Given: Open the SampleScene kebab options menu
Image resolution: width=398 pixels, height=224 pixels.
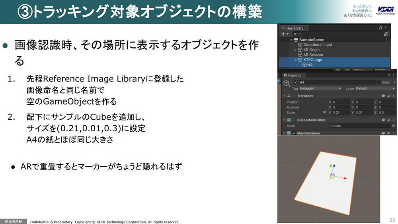Looking at the screenshot, I should 386,40.
